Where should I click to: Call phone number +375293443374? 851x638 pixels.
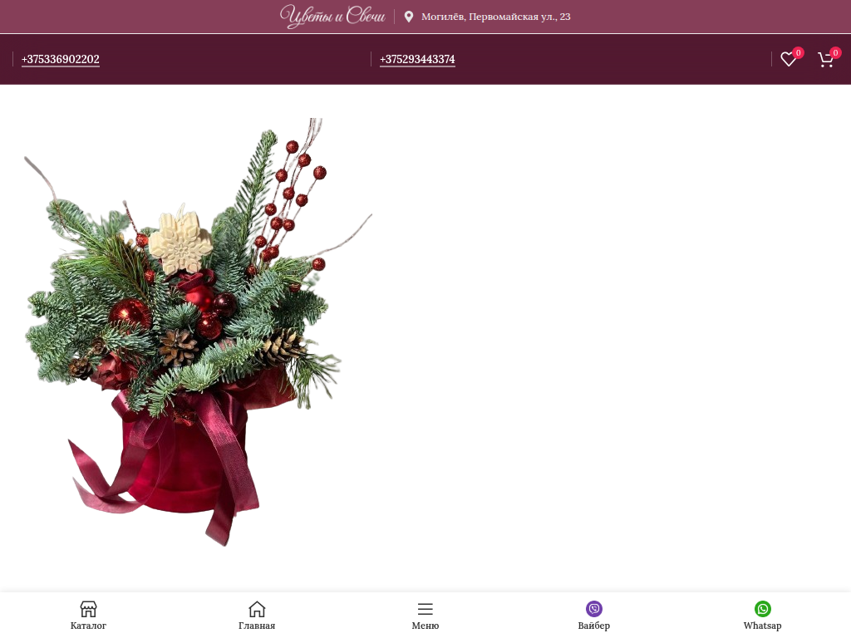[x=417, y=59]
